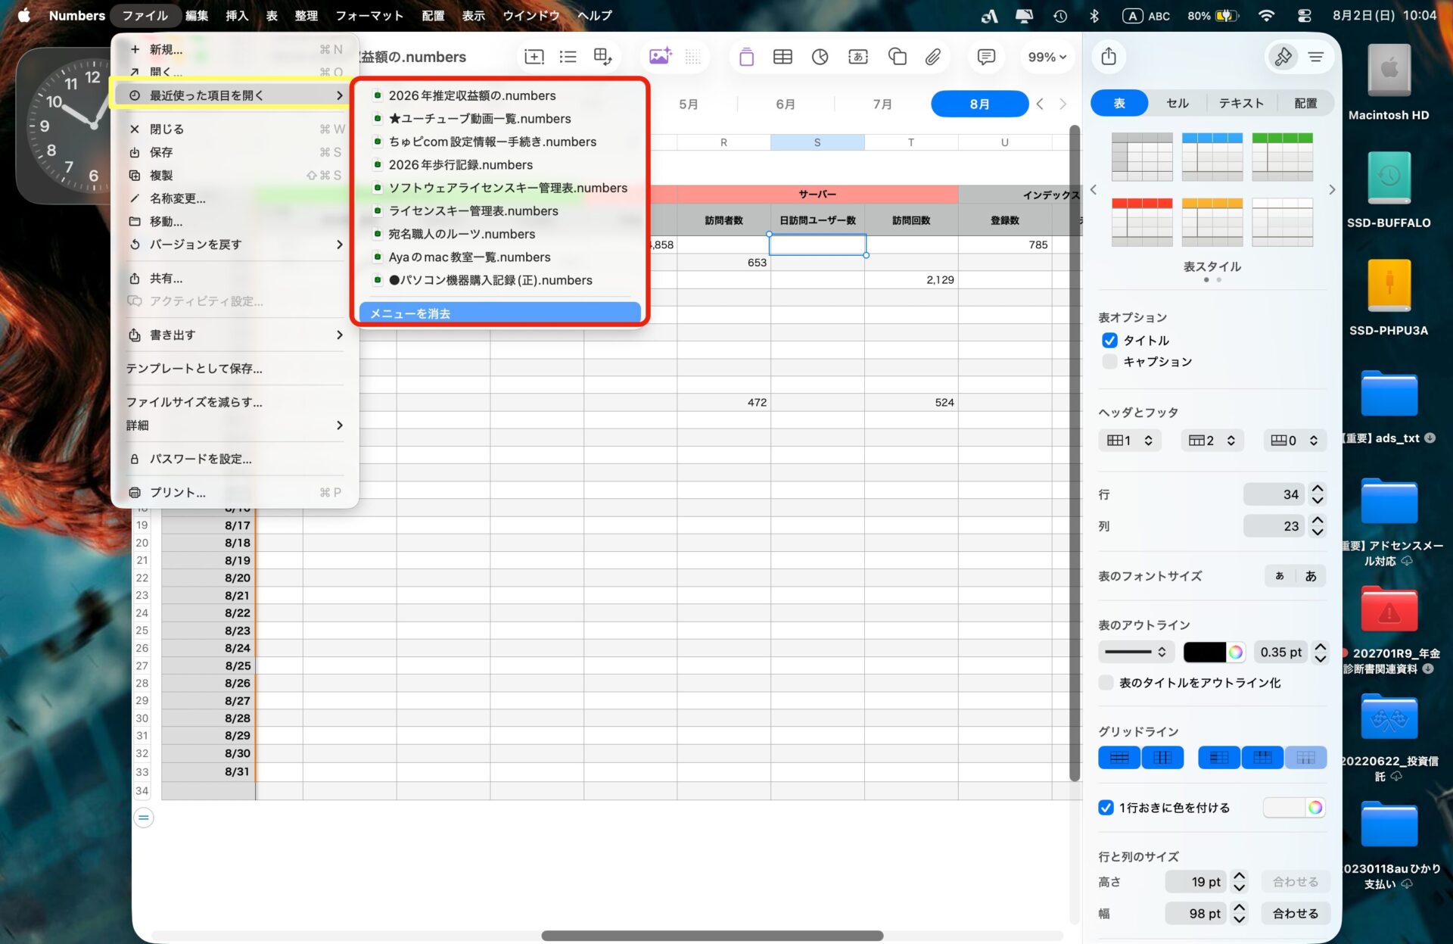Open the pie chart icon in the toolbar
Viewport: 1453px width, 944px height.
820,57
